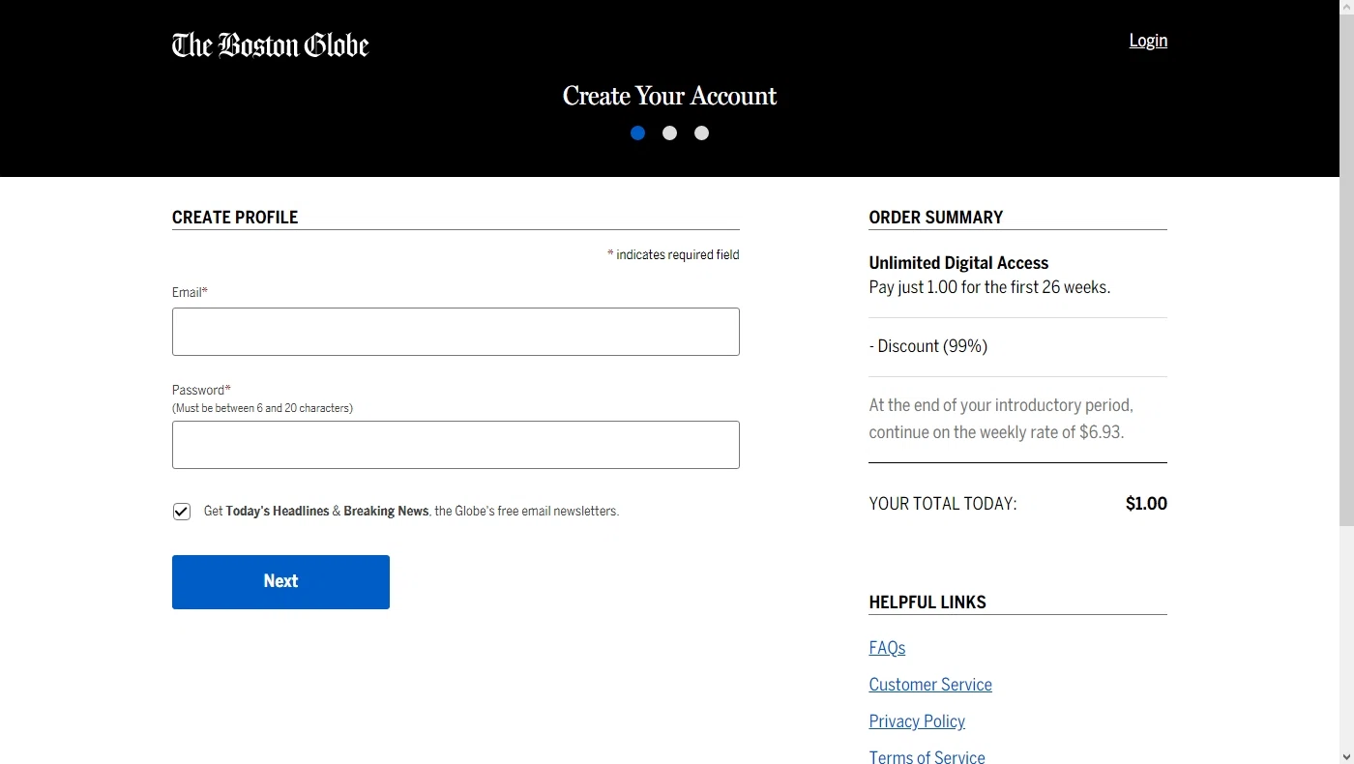Focus the Password input field
Viewport: 1354px width, 764px height.
(x=456, y=445)
